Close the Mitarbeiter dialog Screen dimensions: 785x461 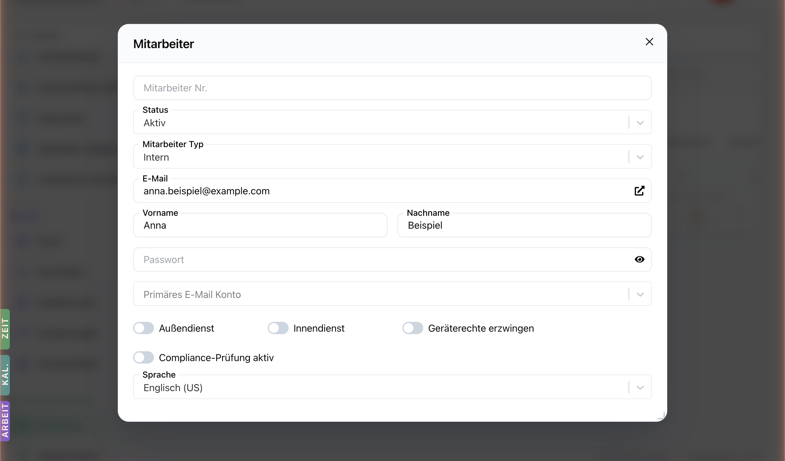649,42
